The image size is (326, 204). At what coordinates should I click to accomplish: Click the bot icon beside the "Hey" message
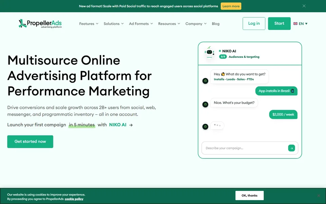pos(205,81)
